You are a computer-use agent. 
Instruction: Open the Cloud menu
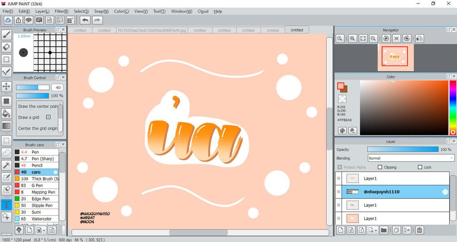click(x=203, y=11)
